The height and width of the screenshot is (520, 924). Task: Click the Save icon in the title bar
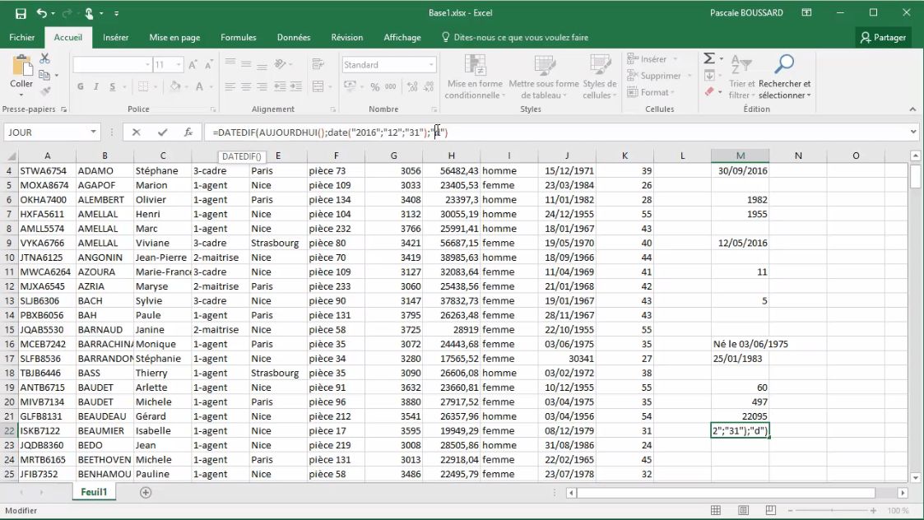point(21,13)
